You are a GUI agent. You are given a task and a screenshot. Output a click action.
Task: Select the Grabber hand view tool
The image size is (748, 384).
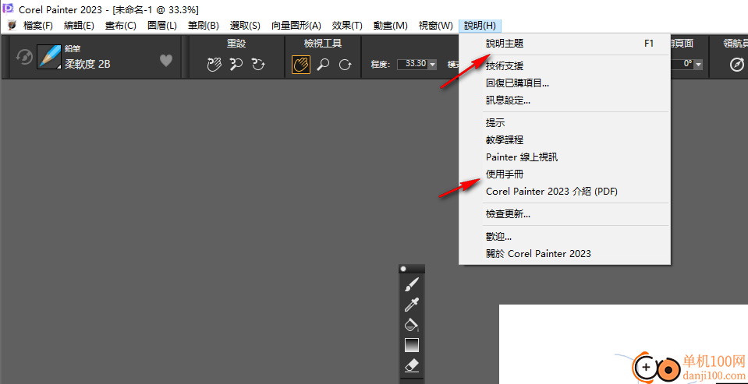(x=301, y=65)
